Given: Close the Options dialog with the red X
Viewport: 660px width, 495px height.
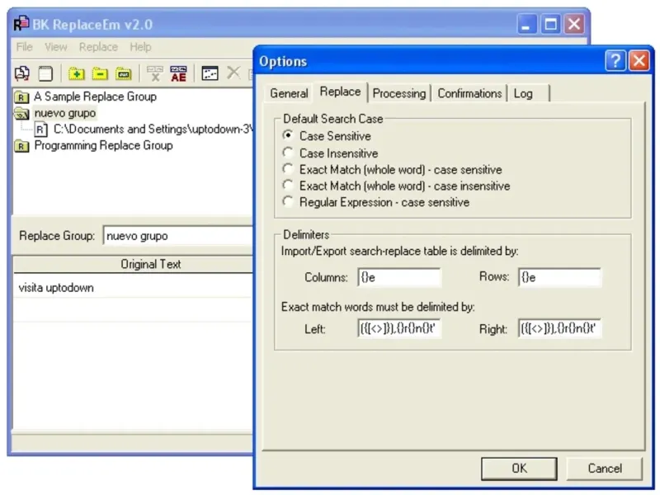Looking at the screenshot, I should pos(639,61).
